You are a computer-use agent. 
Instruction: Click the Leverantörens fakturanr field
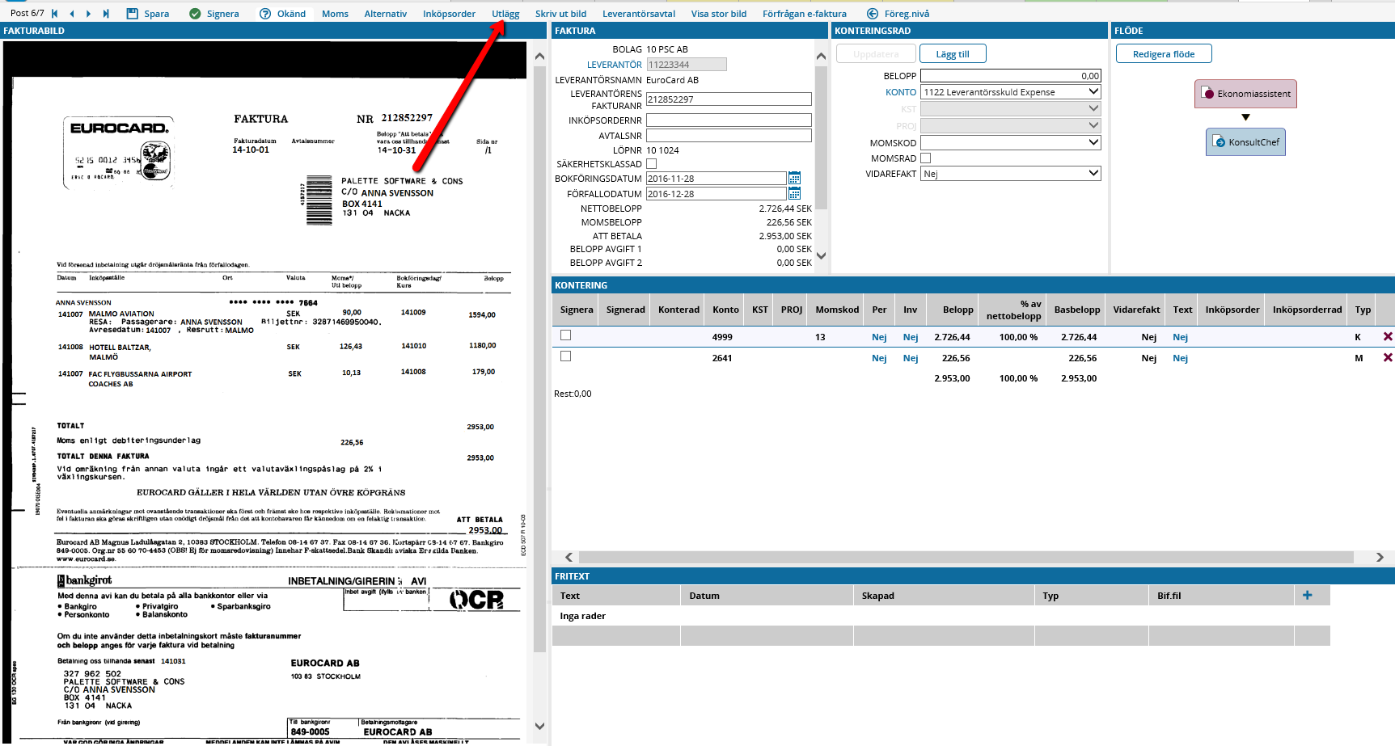[x=729, y=99]
